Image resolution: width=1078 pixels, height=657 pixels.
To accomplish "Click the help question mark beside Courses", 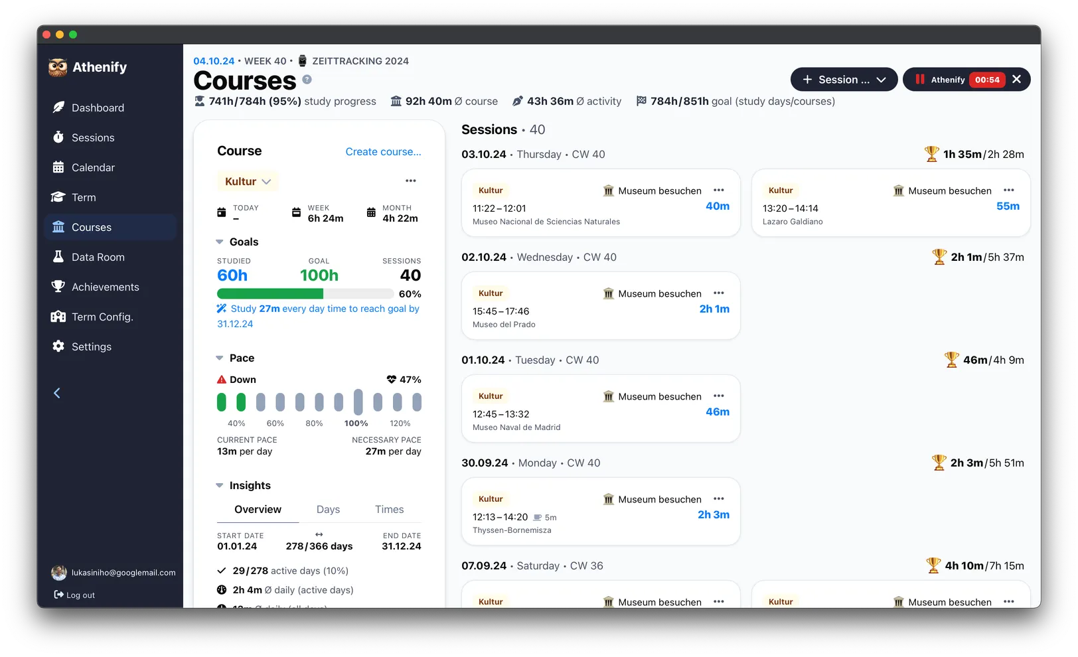I will point(307,80).
